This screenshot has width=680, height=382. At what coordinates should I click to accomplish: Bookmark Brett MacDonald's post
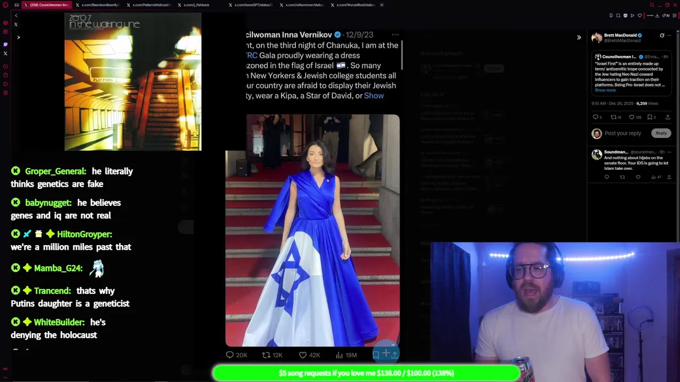(651, 117)
